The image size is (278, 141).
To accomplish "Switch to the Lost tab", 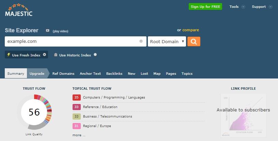I will (x=144, y=74).
